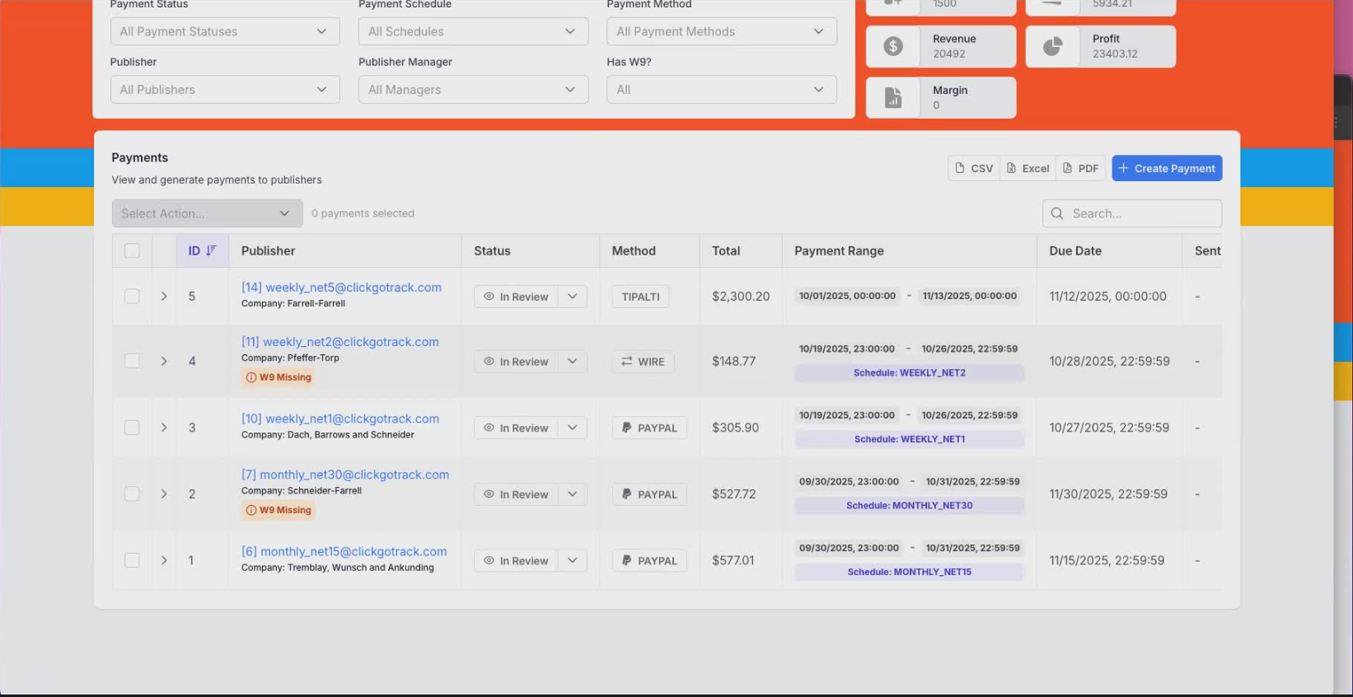Screen dimensions: 1353x697
Task: Export payments as PDF
Action: tap(1080, 168)
